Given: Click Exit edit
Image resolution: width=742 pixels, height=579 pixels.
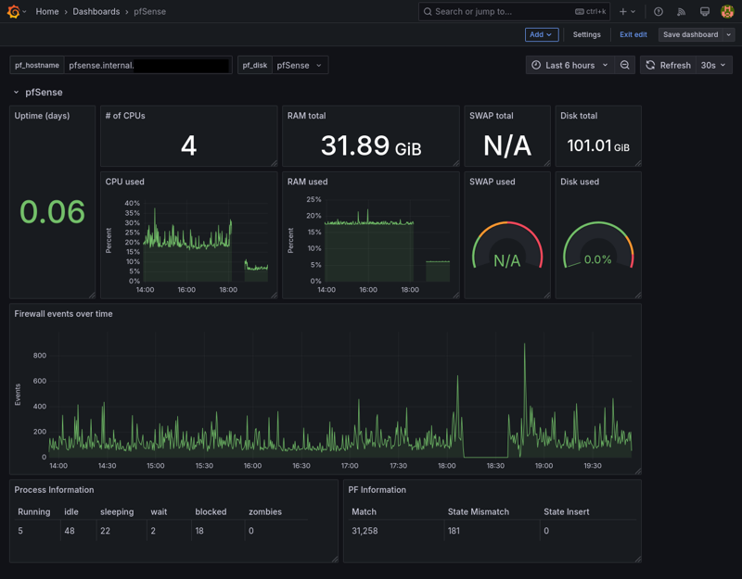Looking at the screenshot, I should (633, 34).
